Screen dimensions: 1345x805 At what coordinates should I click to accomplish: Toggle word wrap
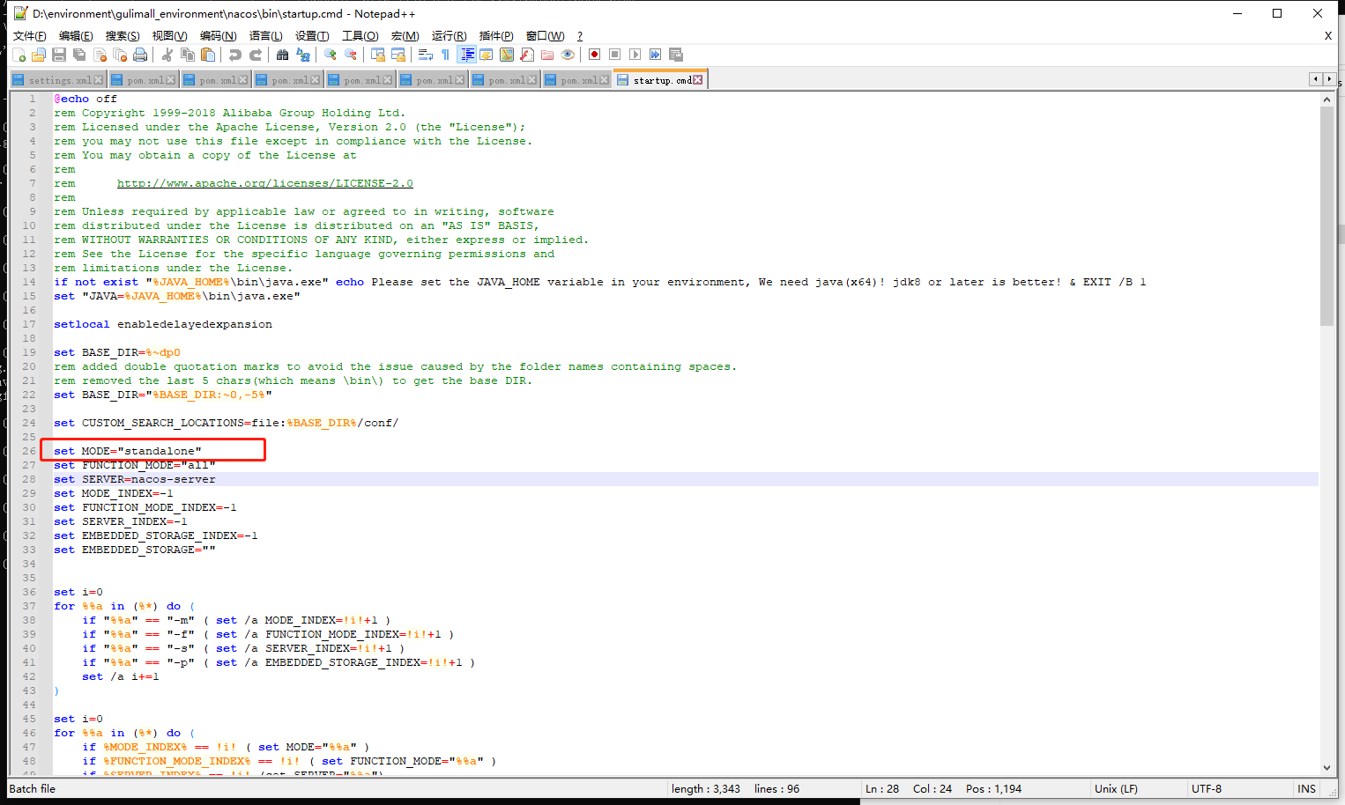425,55
